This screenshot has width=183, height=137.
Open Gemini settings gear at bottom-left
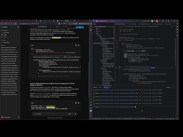(19, 117)
